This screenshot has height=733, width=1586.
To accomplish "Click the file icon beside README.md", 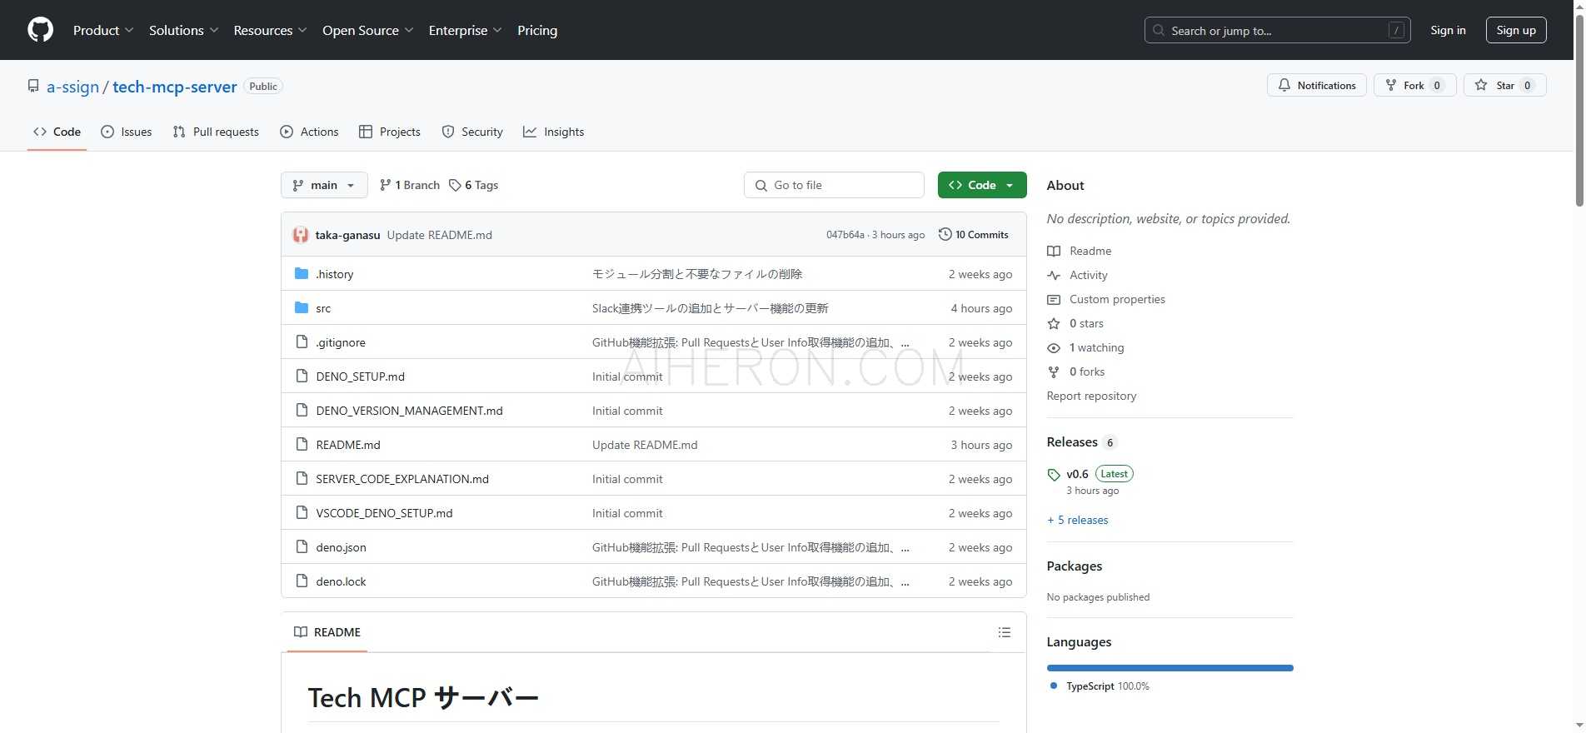I will click(x=302, y=444).
